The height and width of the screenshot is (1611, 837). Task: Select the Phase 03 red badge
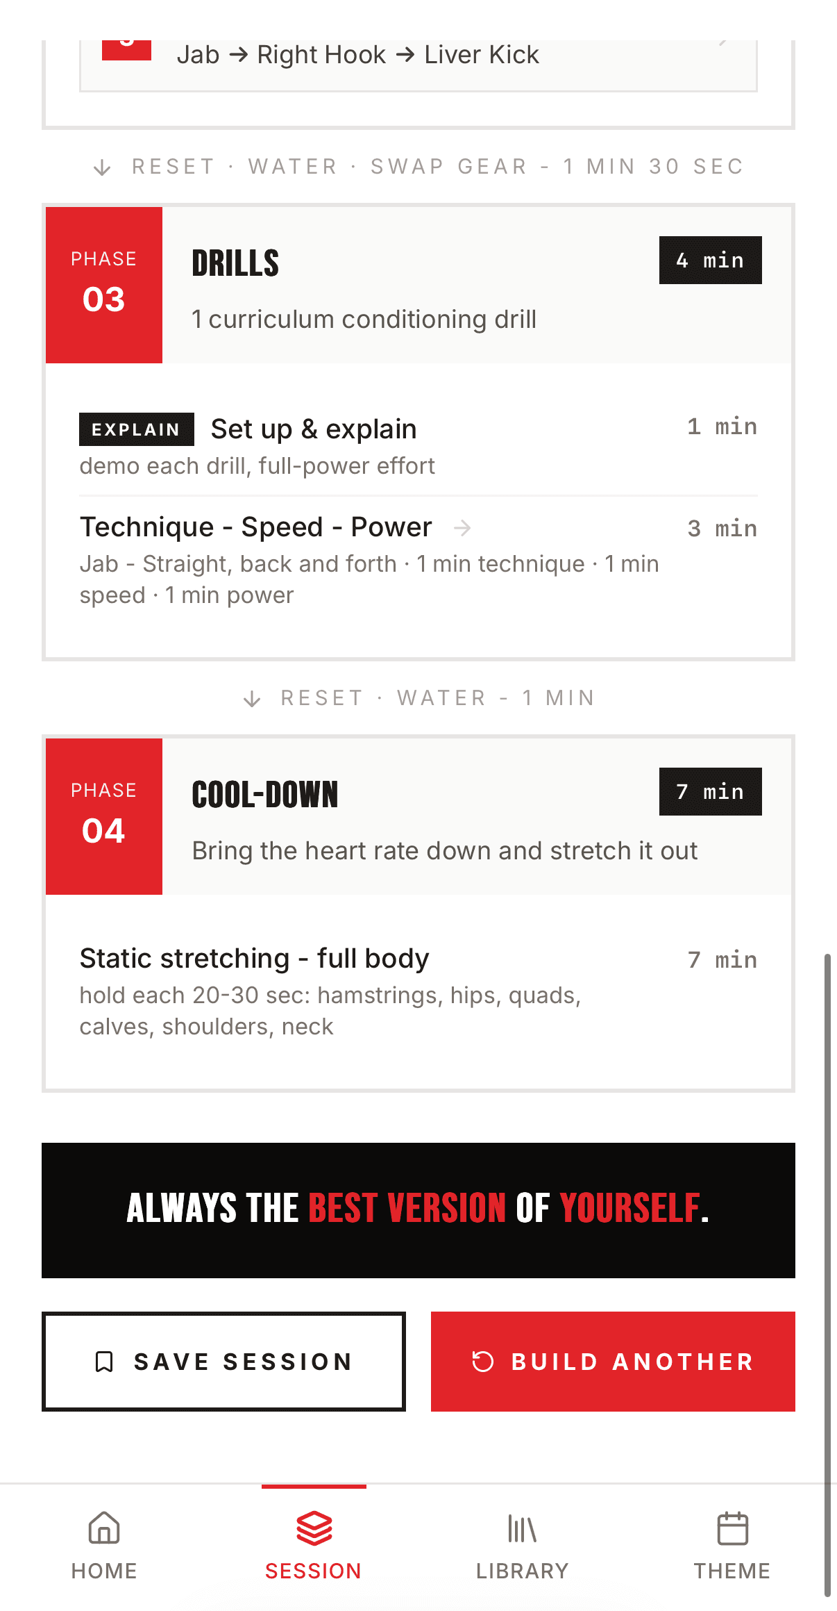tap(104, 285)
